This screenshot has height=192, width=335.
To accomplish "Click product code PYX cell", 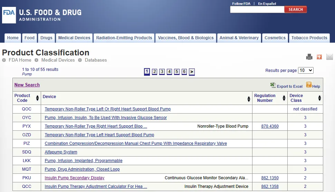I will pos(27,126).
